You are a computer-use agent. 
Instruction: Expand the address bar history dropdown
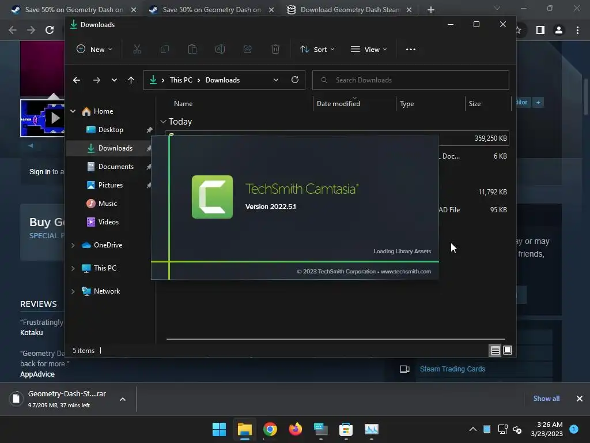276,80
